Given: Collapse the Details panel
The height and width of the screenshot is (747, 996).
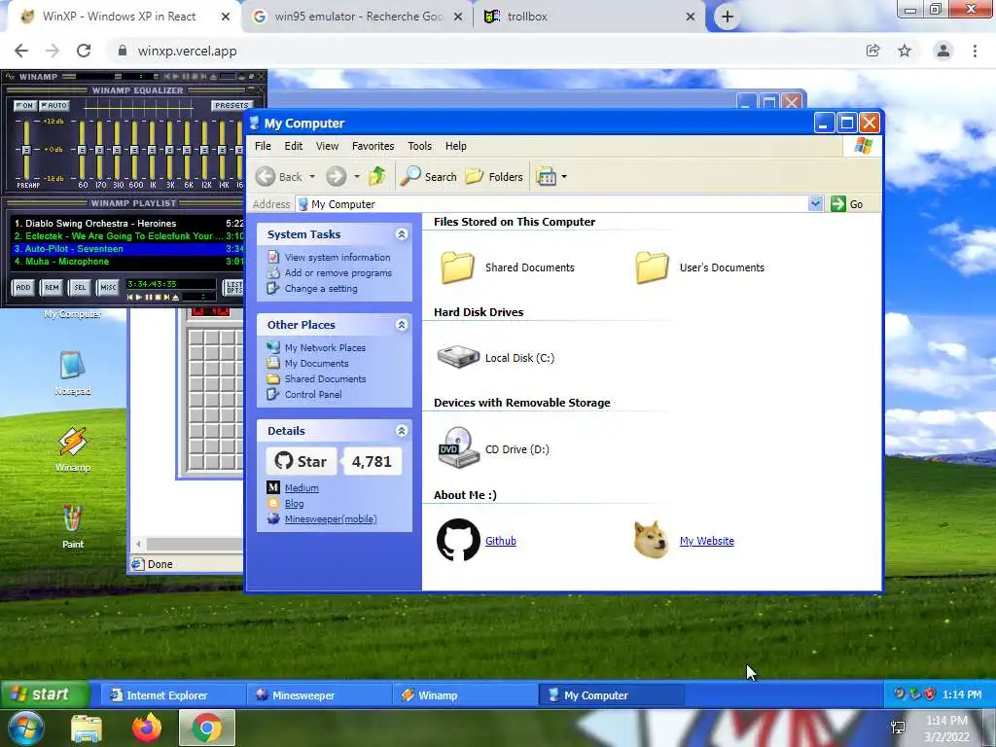Looking at the screenshot, I should click(x=402, y=431).
